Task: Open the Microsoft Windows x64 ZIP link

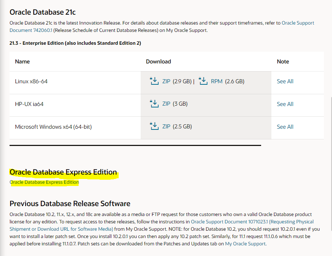Action: coord(166,127)
